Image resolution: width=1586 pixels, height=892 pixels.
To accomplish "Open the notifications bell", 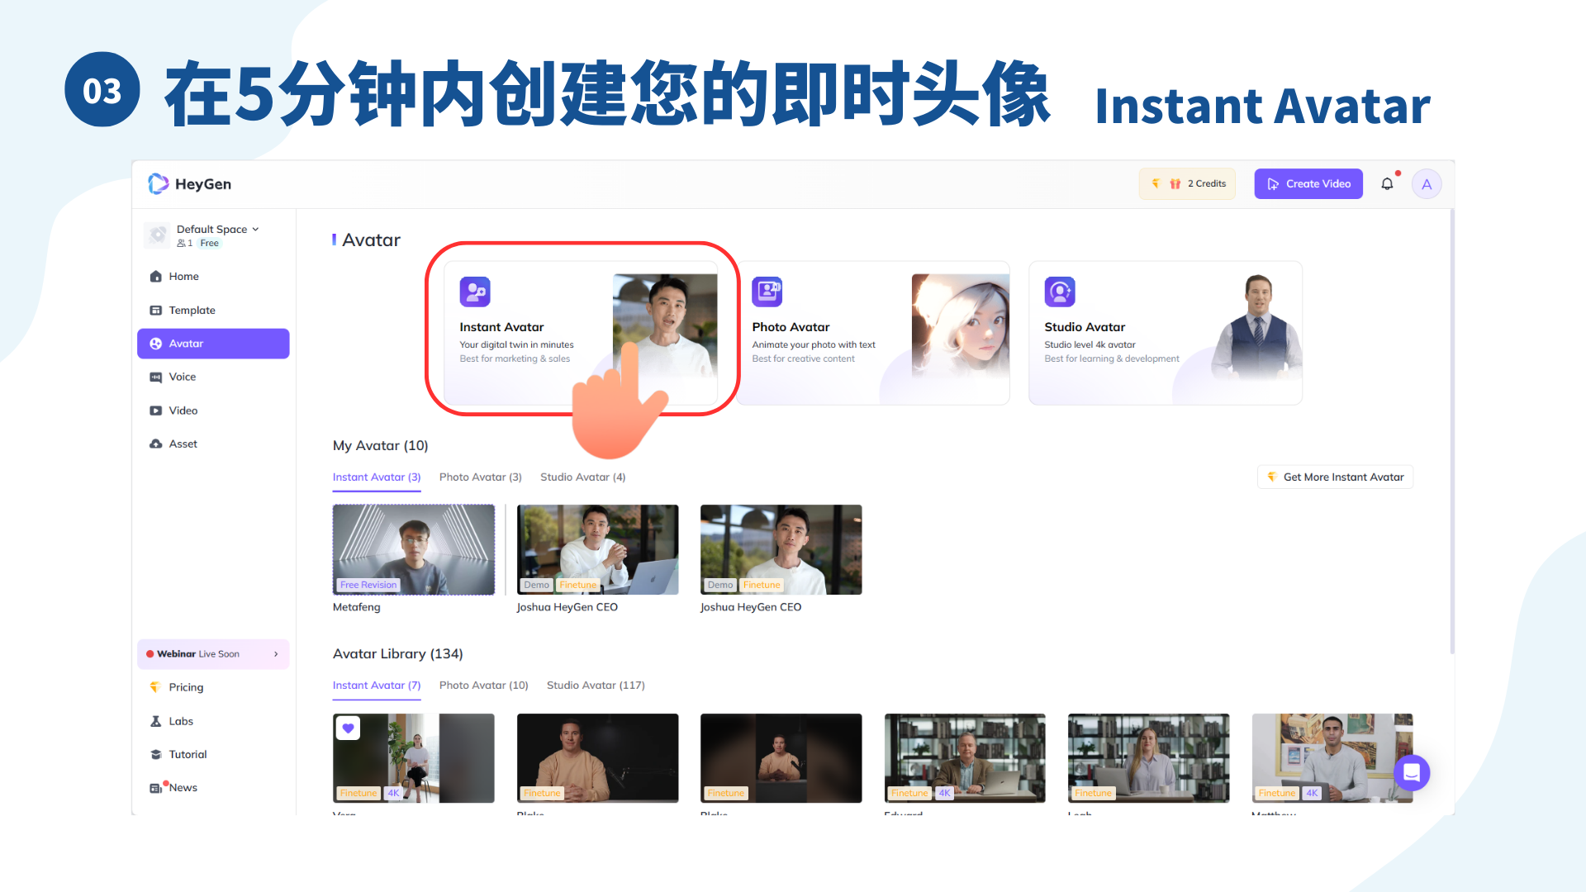I will [x=1387, y=184].
